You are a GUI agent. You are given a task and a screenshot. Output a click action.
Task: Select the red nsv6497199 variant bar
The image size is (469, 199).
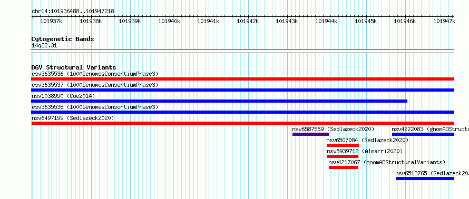[242, 123]
